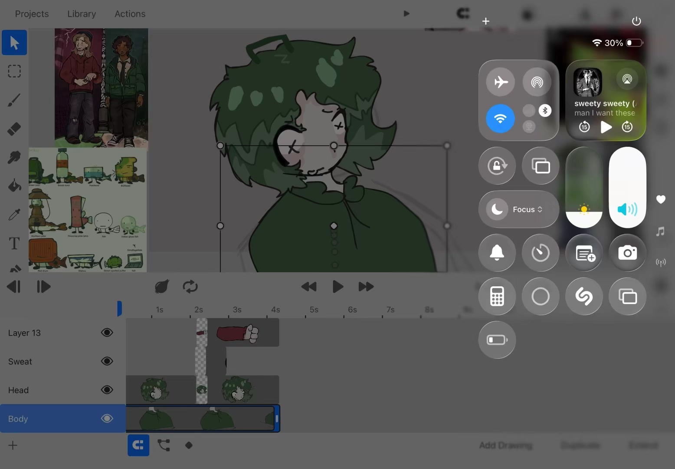Image resolution: width=675 pixels, height=469 pixels.
Task: Toggle Bluetooth in Control Center
Action: [x=545, y=110]
